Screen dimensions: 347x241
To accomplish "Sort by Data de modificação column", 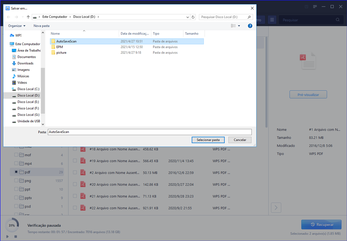I will tap(135, 34).
